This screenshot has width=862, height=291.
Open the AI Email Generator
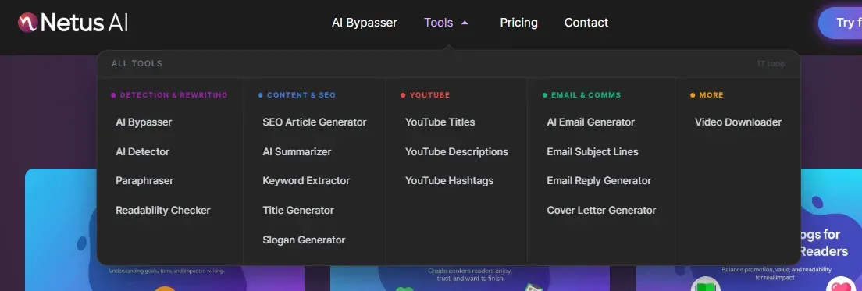pos(590,122)
